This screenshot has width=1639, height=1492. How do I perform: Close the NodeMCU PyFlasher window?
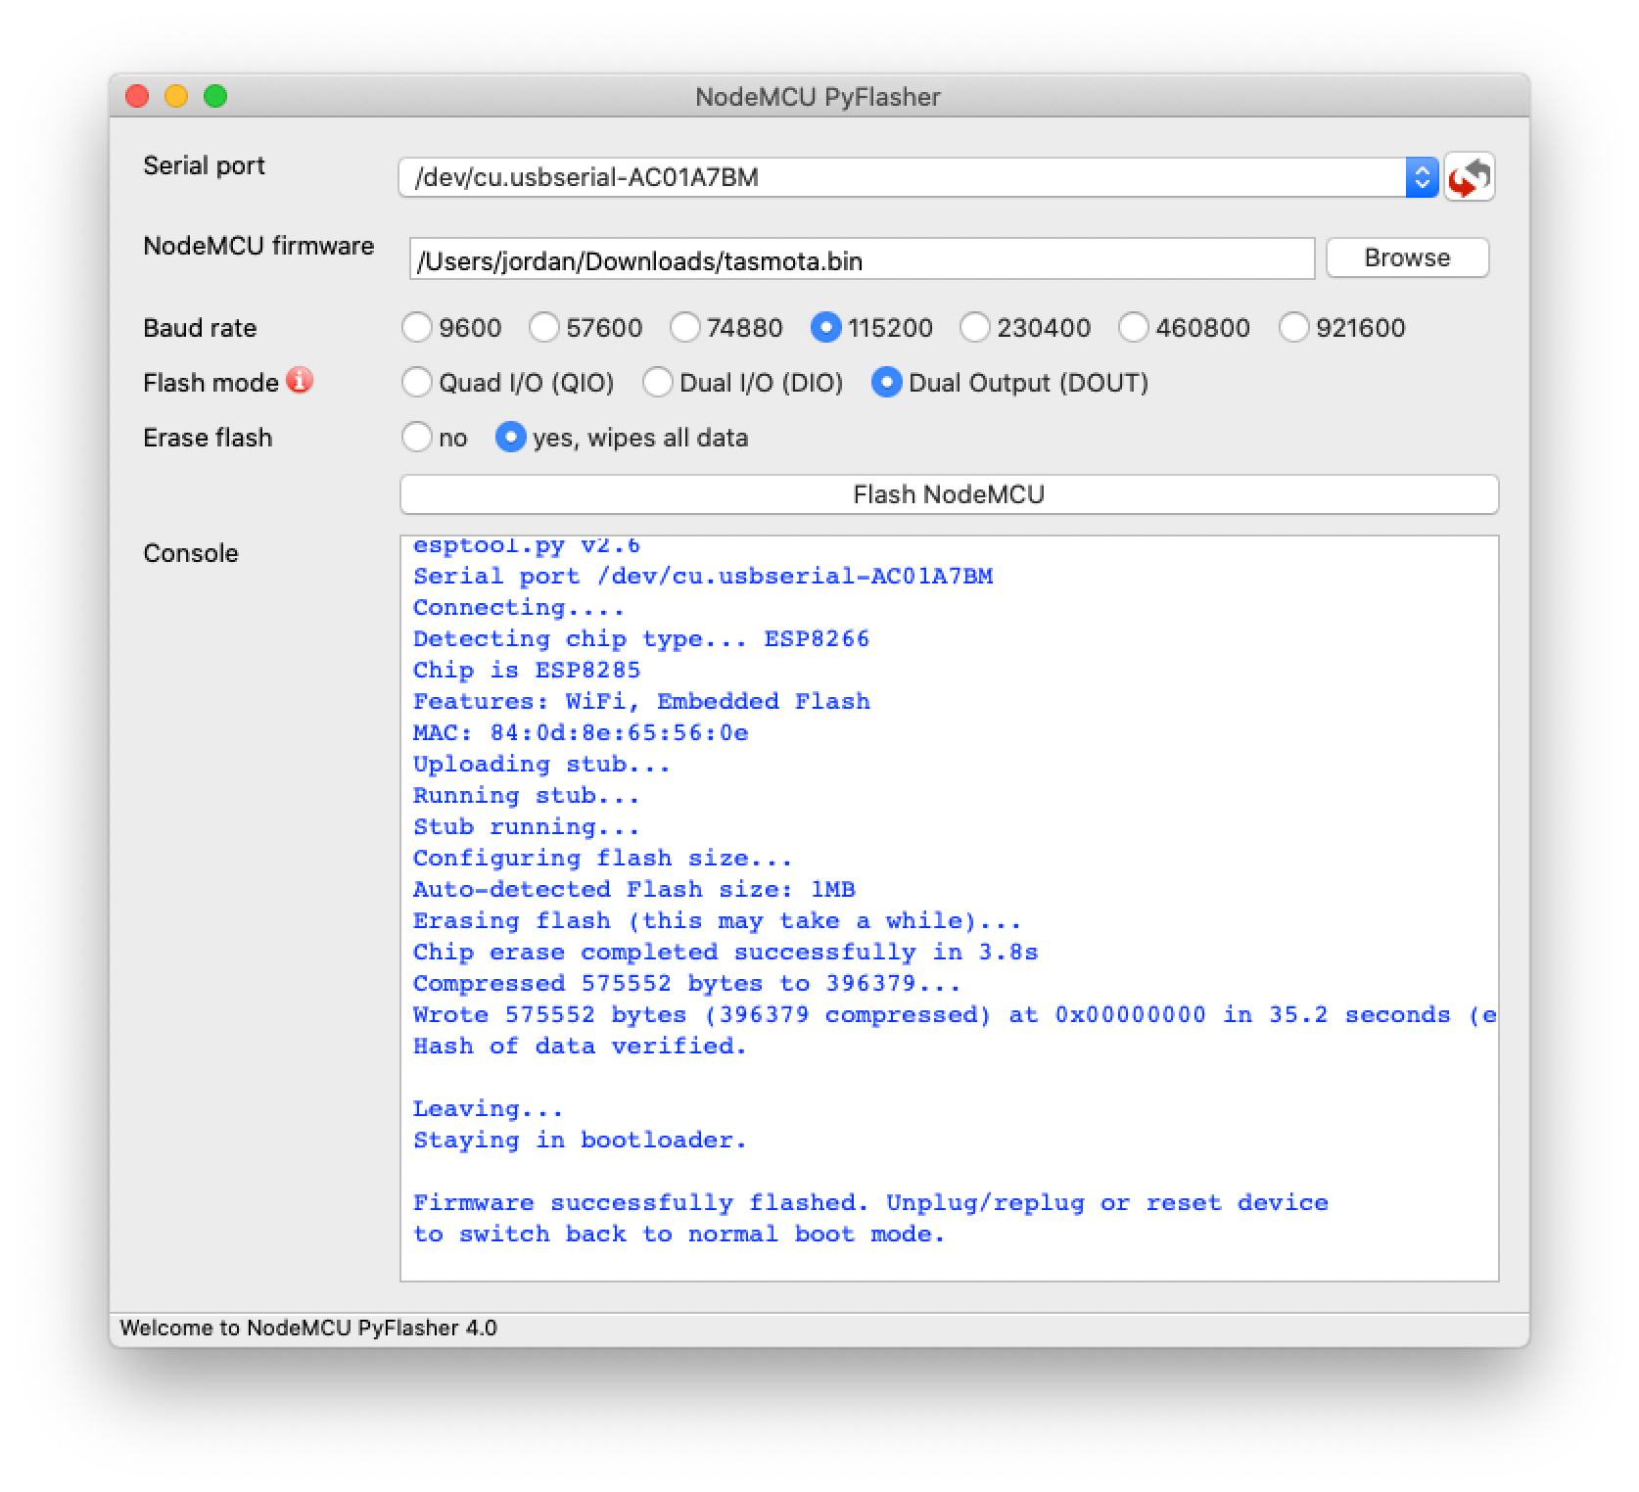click(137, 96)
